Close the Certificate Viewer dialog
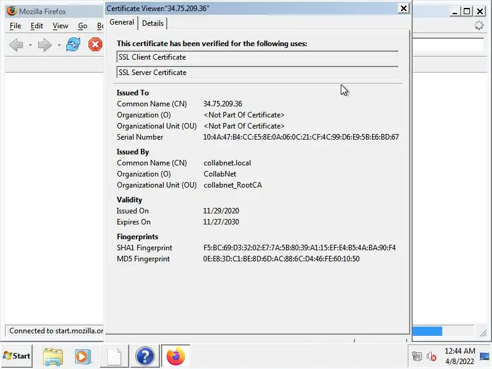Image resolution: width=492 pixels, height=369 pixels. [x=403, y=9]
